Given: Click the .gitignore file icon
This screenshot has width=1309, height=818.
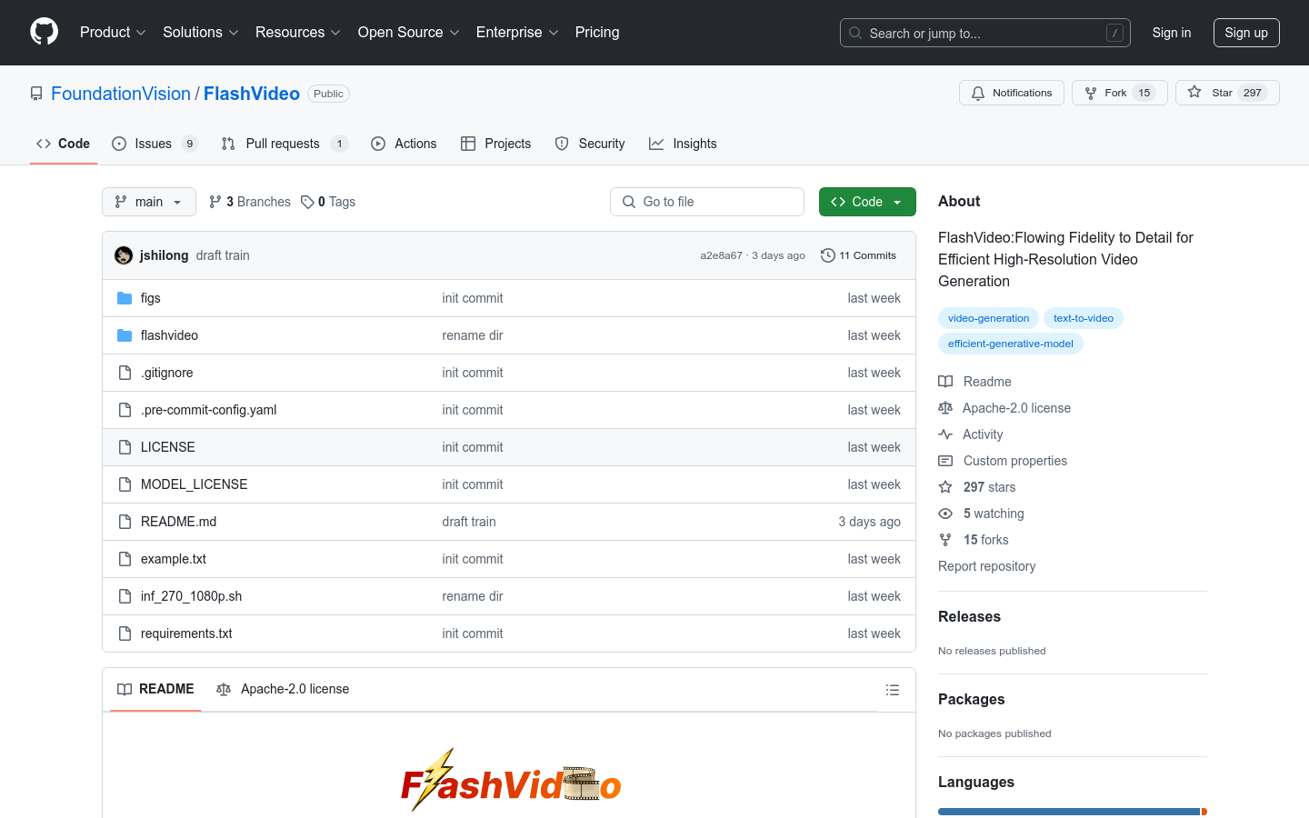Looking at the screenshot, I should click(x=125, y=373).
